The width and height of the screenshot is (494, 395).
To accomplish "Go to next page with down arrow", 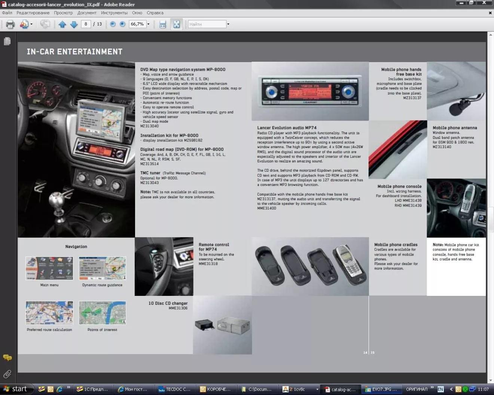I will point(74,24).
